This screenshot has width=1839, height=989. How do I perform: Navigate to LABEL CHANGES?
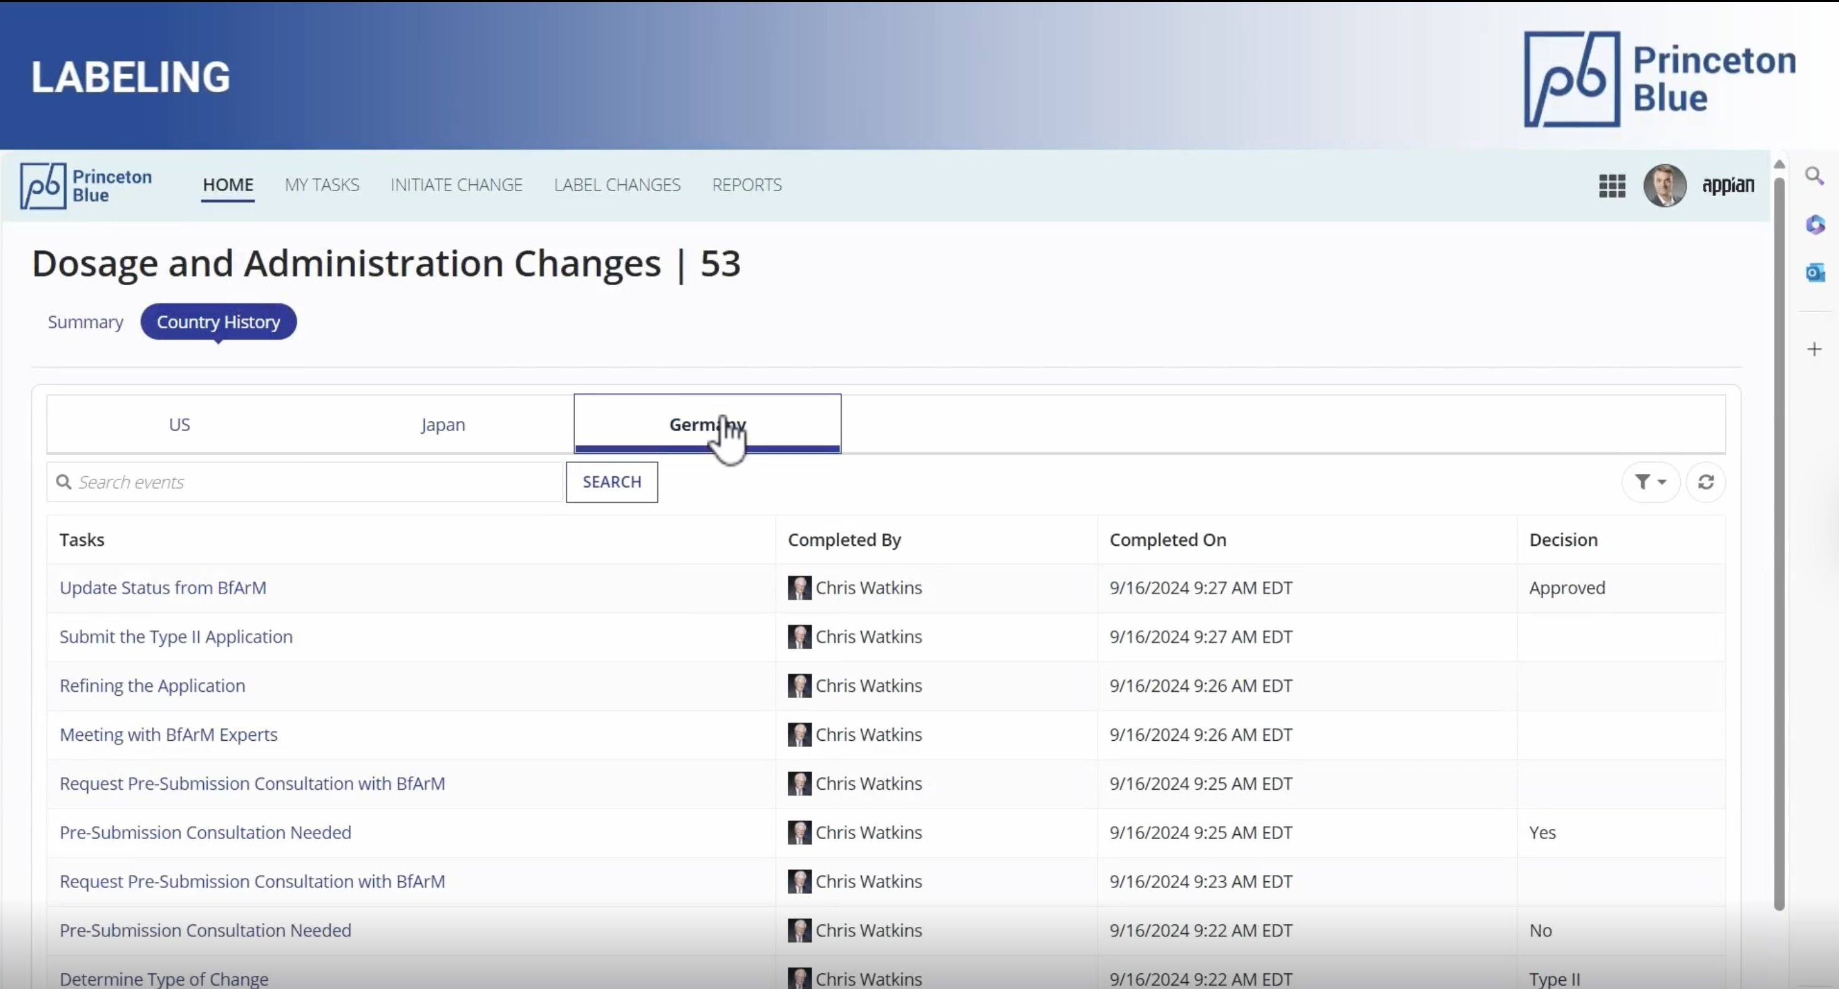tap(617, 185)
